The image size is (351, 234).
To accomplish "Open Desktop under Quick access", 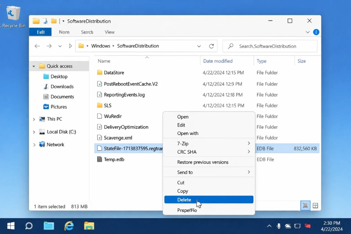I will pyautogui.click(x=60, y=76).
